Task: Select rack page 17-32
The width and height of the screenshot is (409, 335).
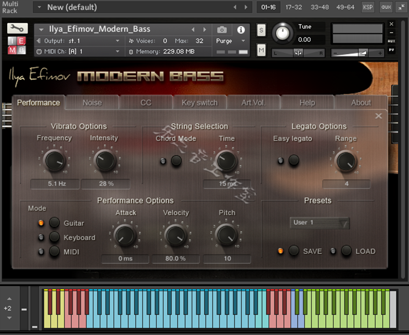Action: pos(294,7)
